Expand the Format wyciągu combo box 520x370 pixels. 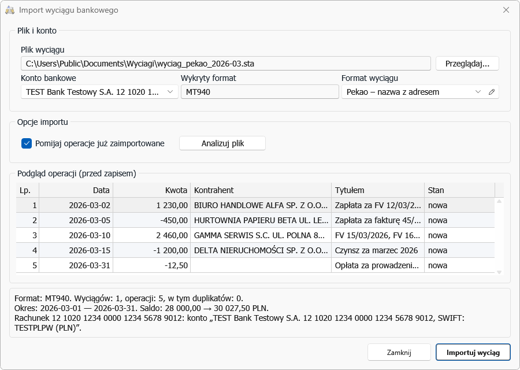point(478,92)
